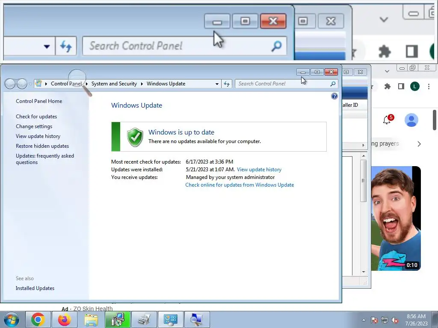This screenshot has height=328, width=438.
Task: Click the Windows Update breadcrumb
Action: pos(166,84)
